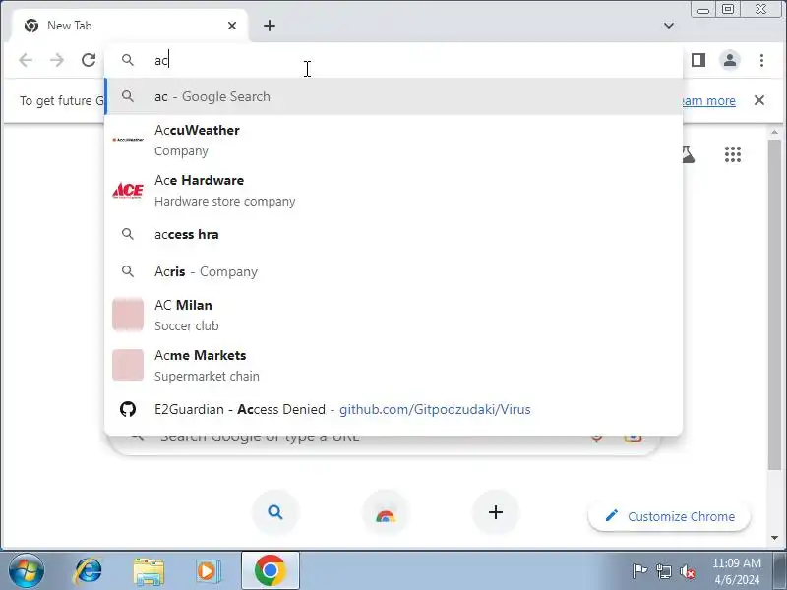787x590 pixels.
Task: Pick the 'Acris - Company' suggestion
Action: point(393,271)
